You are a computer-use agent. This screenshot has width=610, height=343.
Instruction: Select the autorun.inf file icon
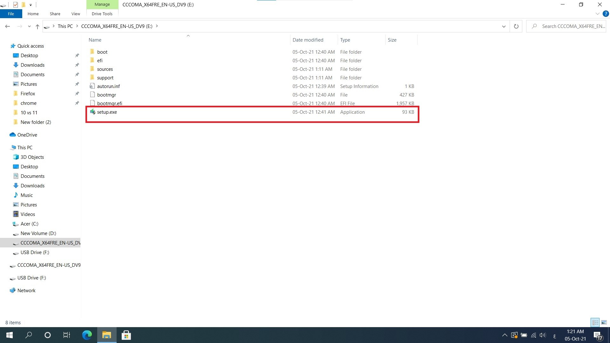click(92, 86)
